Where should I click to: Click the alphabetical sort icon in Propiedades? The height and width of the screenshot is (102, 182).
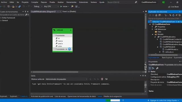[153, 68]
